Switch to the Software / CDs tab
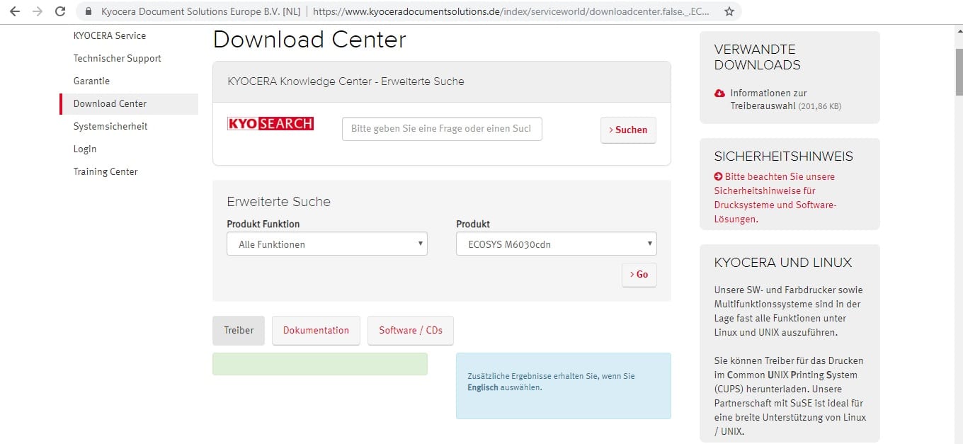This screenshot has height=444, width=963. (411, 330)
